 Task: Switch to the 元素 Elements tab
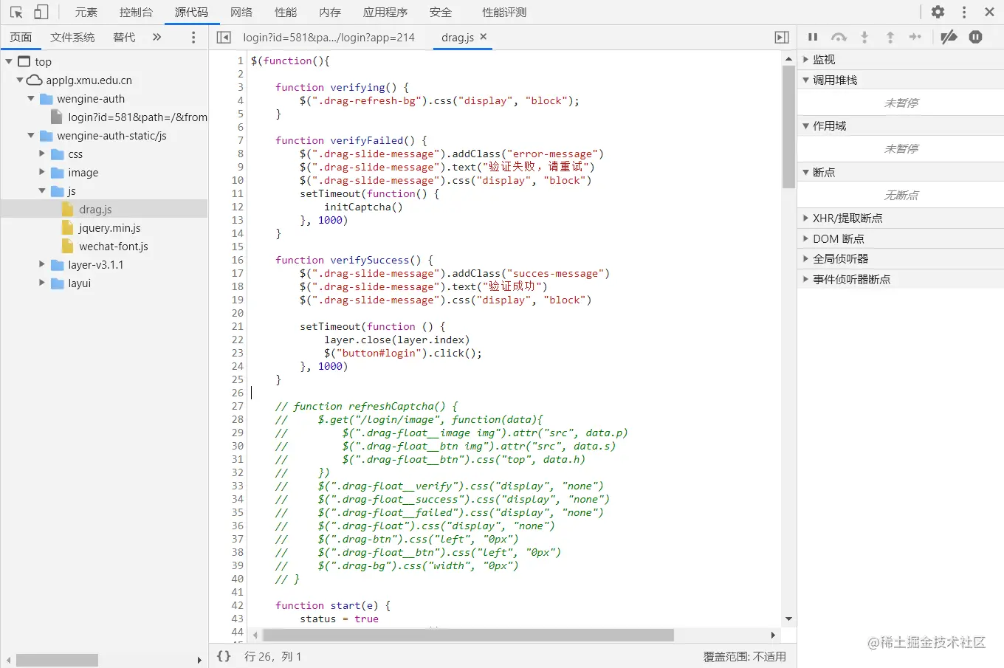86,13
